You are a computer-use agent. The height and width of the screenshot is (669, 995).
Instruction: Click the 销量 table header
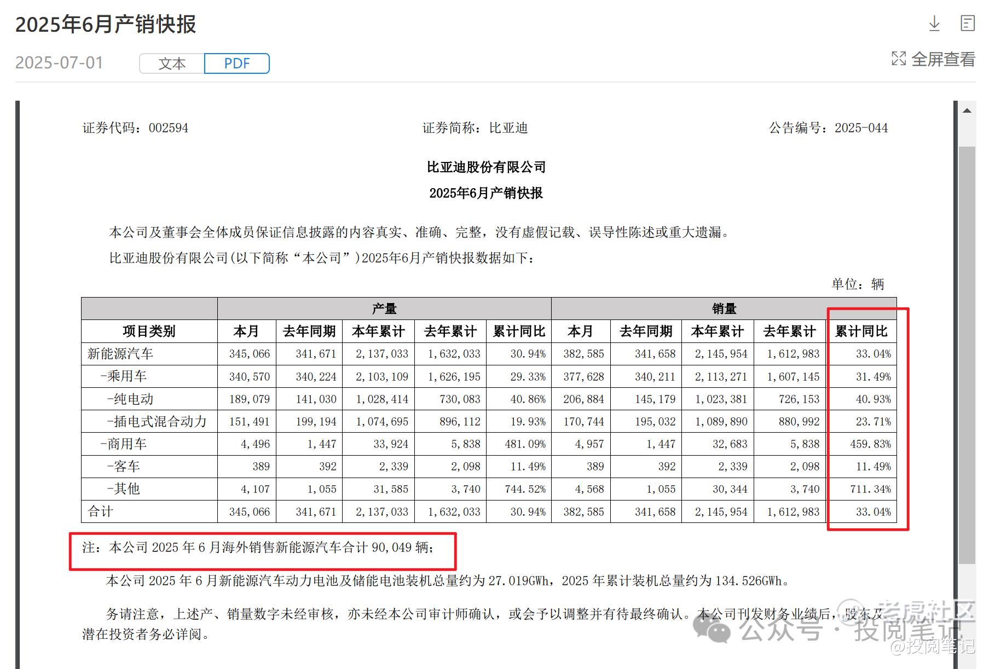click(724, 309)
